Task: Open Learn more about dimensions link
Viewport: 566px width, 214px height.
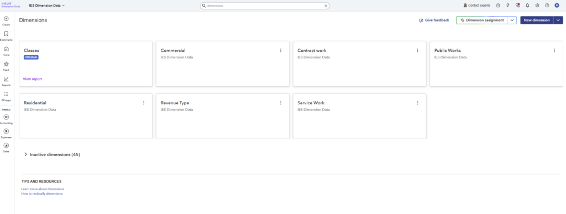Action: coord(43,189)
